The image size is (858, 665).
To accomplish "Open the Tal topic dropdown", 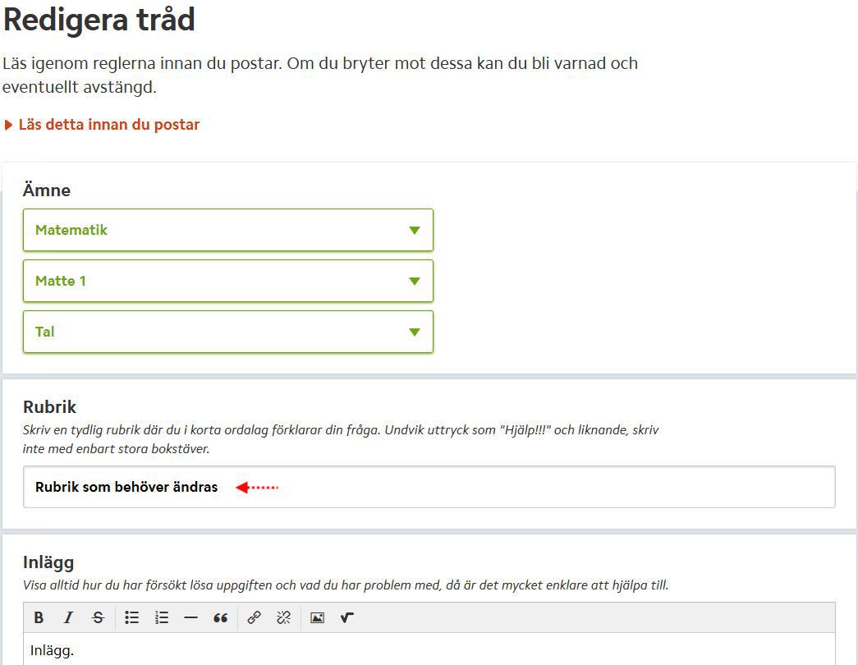I will 227,332.
